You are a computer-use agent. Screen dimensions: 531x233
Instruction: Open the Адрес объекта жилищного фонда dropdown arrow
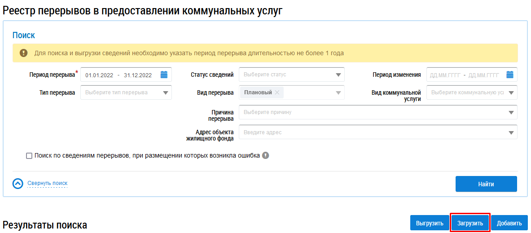[511, 132]
